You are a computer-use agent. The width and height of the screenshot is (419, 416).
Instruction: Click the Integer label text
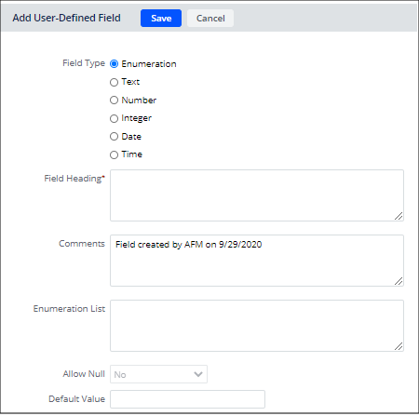pos(136,118)
